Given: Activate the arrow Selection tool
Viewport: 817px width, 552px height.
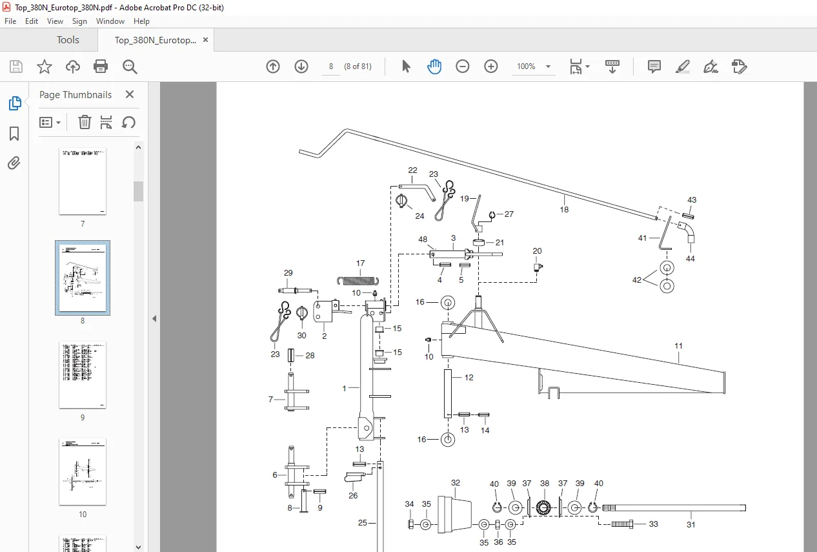Looking at the screenshot, I should click(406, 66).
